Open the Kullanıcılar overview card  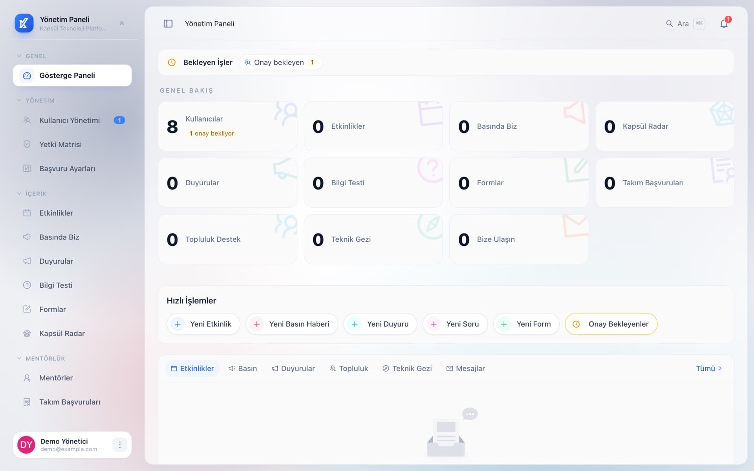[x=227, y=126]
